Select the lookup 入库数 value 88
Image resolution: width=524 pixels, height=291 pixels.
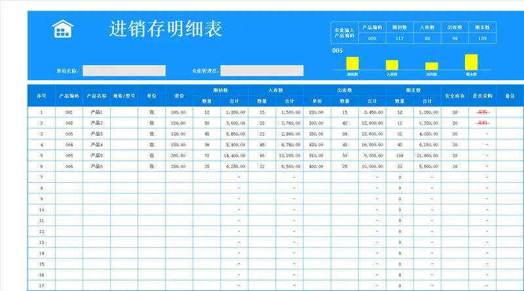pos(428,39)
